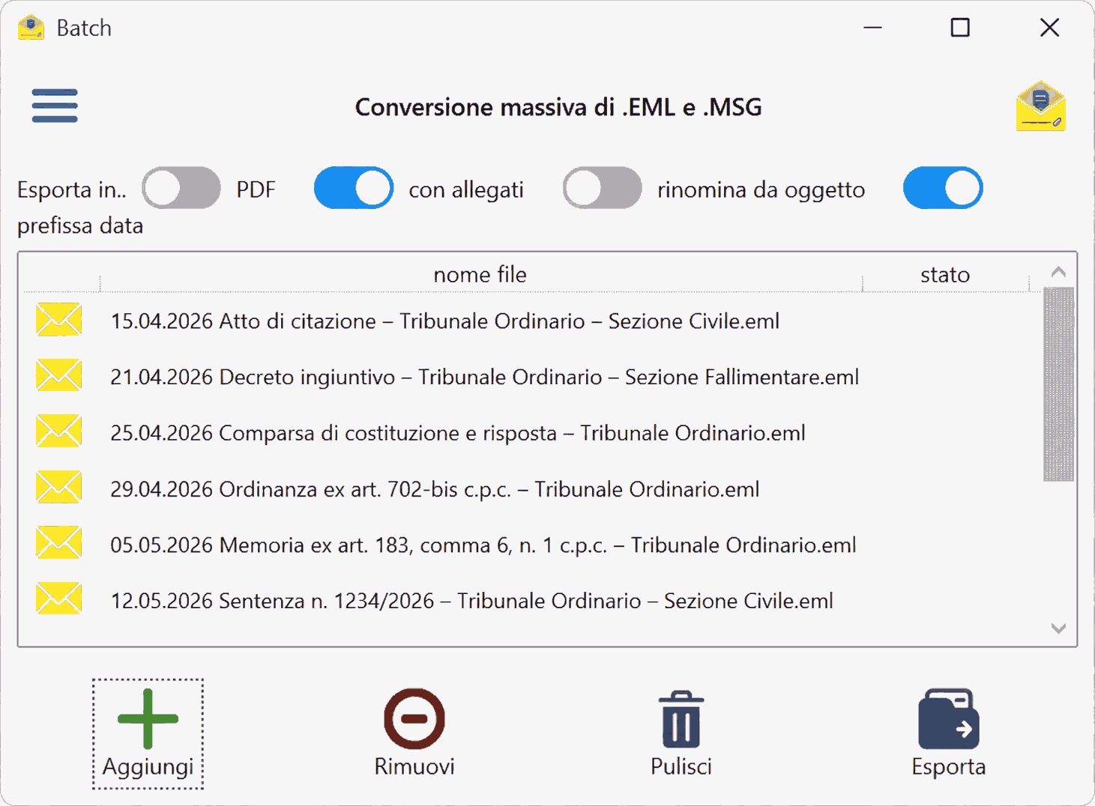This screenshot has height=806, width=1095.
Task: Click the Pulisci trash bin icon
Action: tap(681, 719)
